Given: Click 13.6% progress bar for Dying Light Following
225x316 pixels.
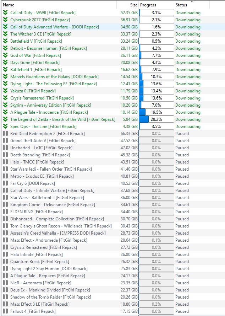Looking at the screenshot, I should [157, 84].
